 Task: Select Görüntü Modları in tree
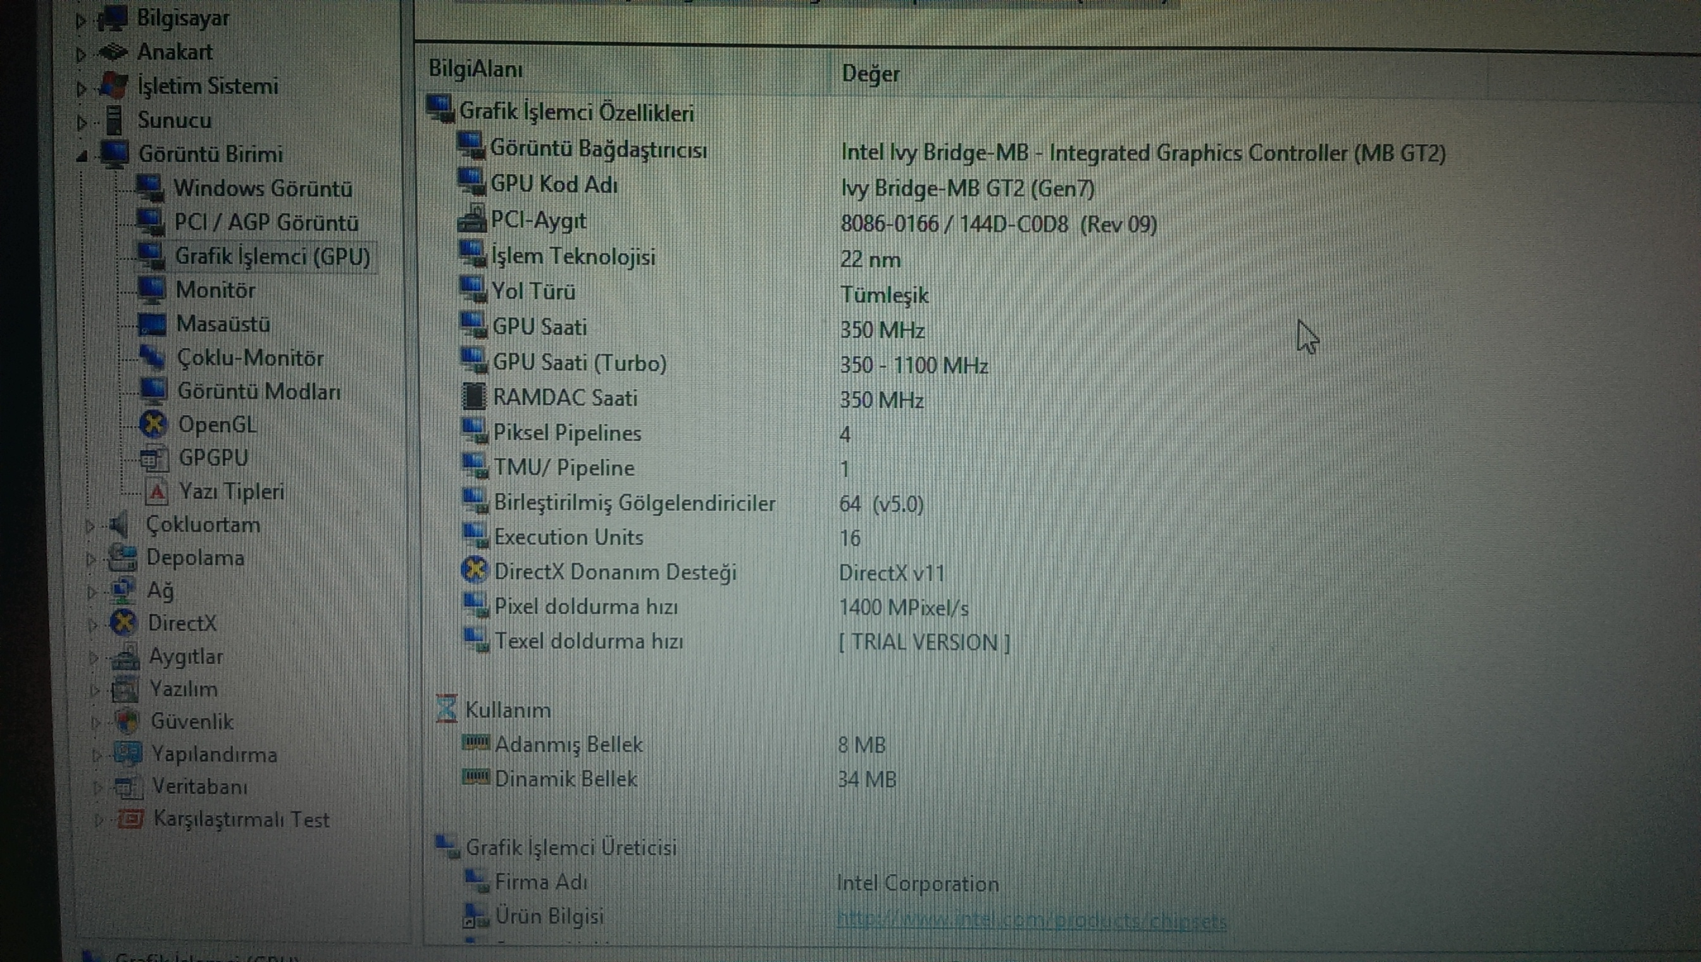tap(258, 391)
